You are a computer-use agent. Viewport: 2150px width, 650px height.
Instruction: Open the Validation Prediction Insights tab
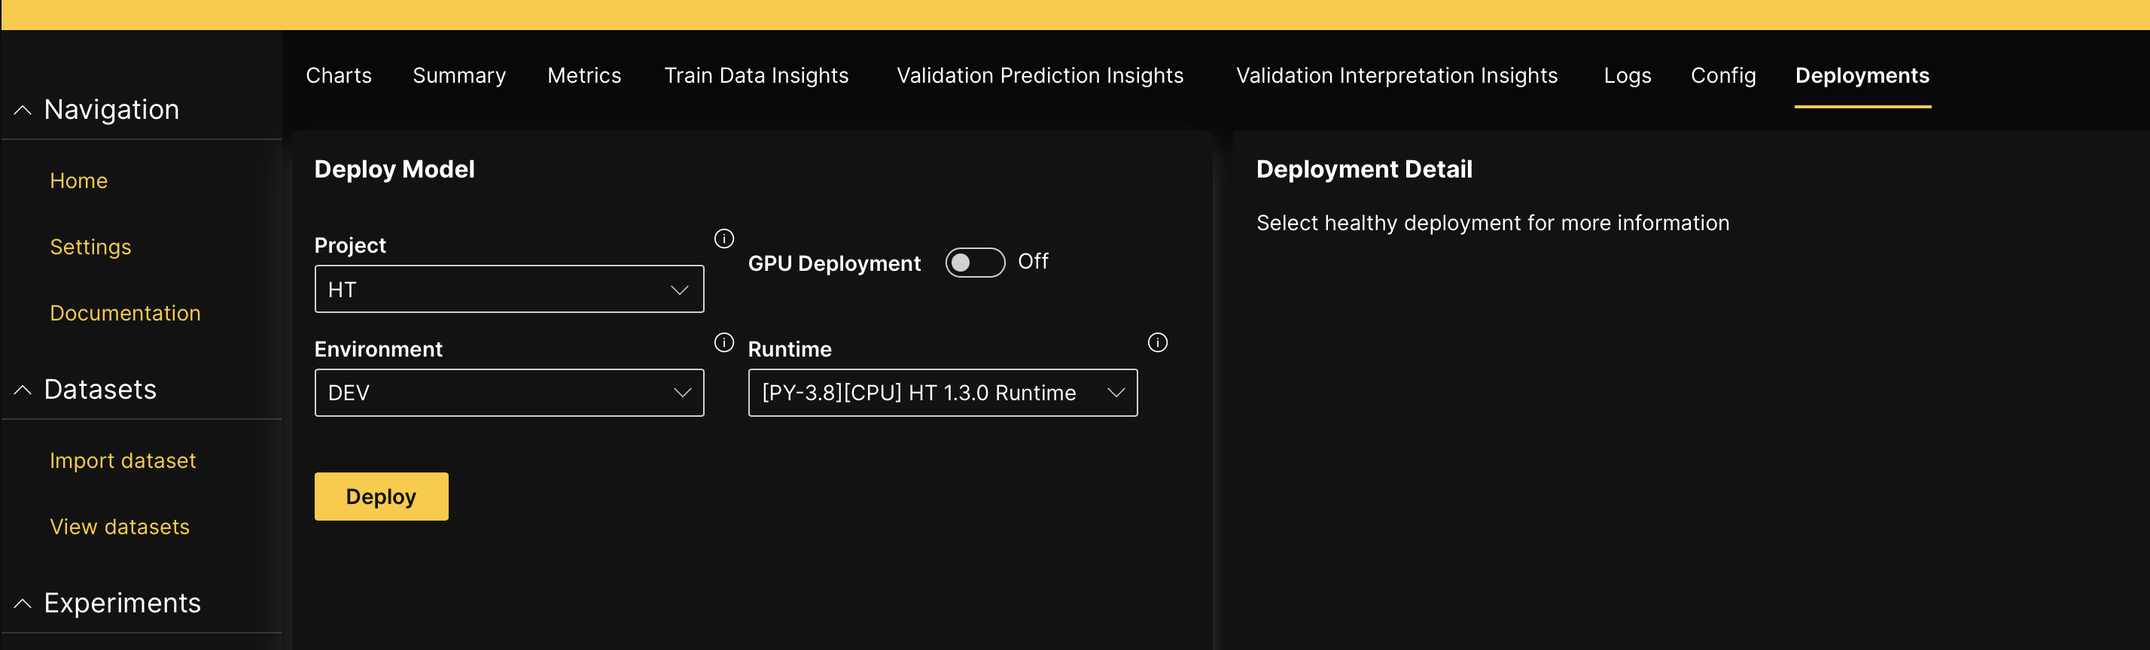click(1039, 75)
